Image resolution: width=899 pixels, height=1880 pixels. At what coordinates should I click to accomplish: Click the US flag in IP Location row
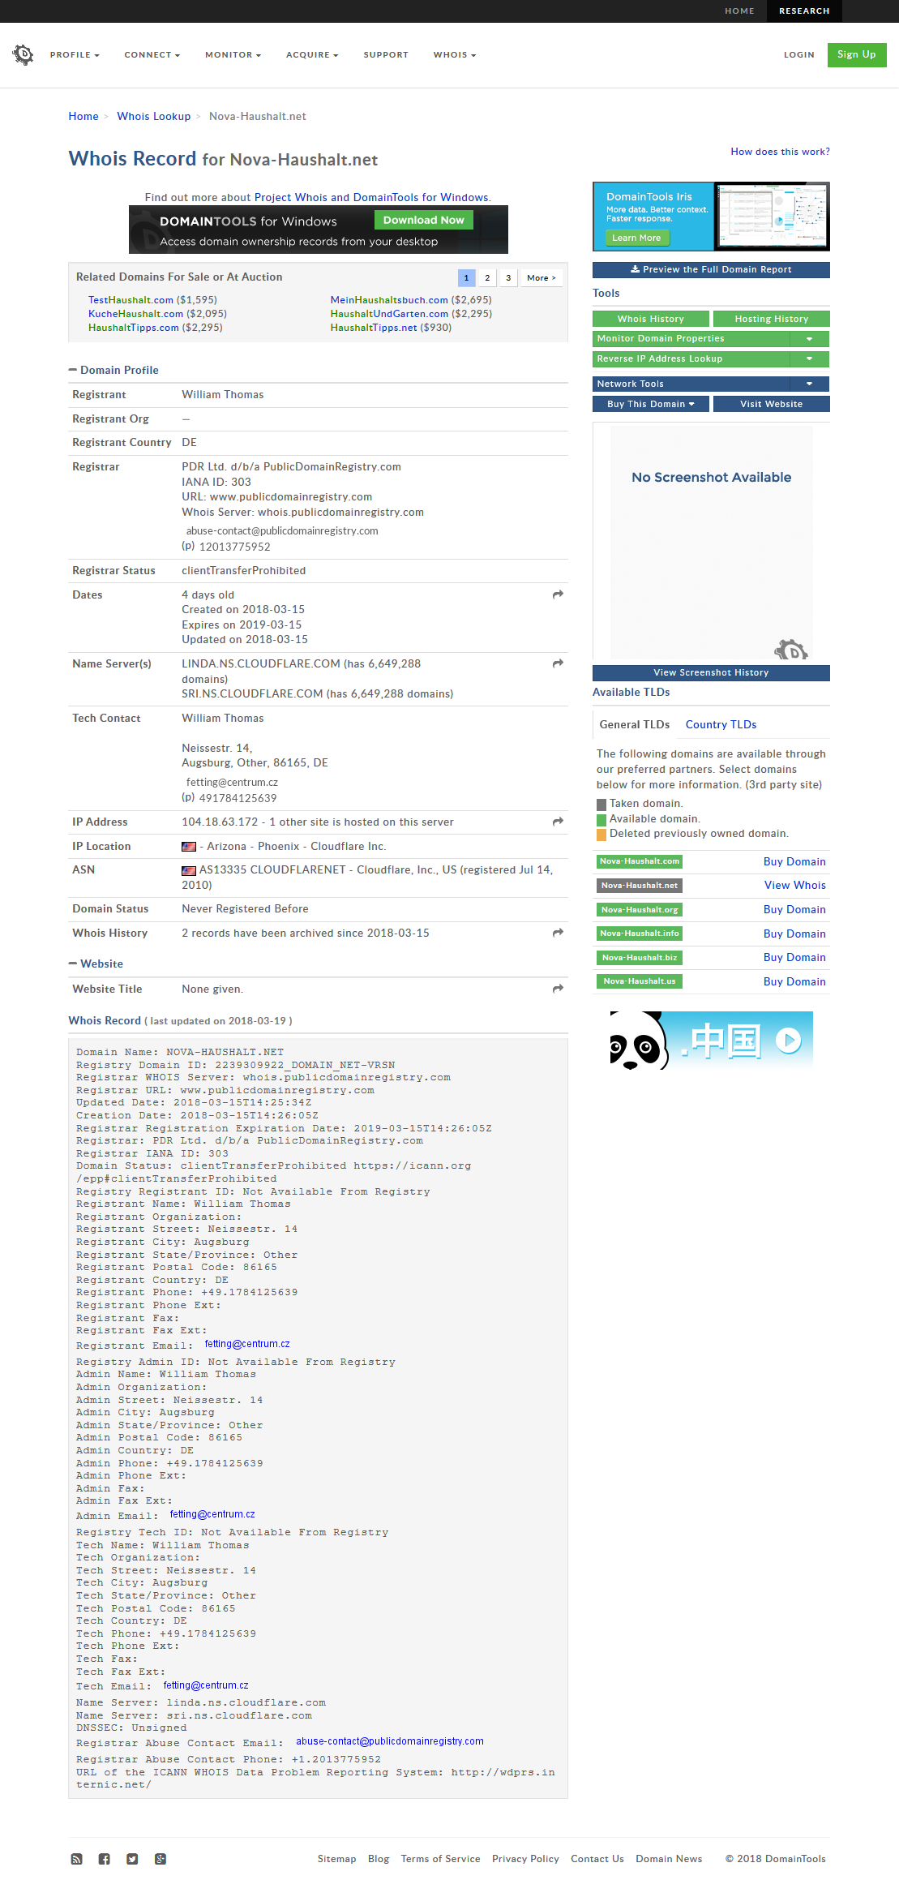189,847
